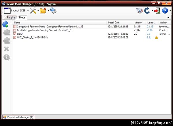Click install date 12/8/2555 23:21:18
Screen dimensions: 173x126
(x=118, y=27)
